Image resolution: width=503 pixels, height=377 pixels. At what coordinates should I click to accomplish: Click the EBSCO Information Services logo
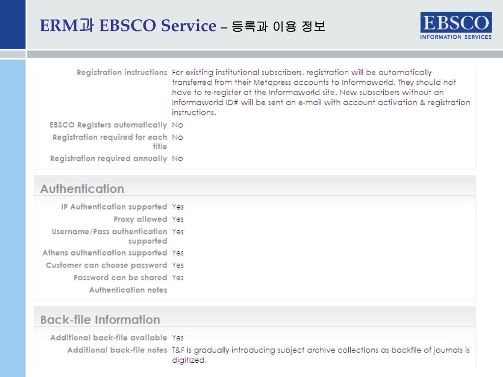pos(456,26)
